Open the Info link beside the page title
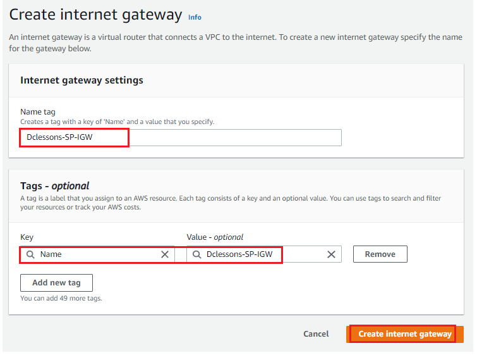Viewport: 477px width, 355px height. (195, 17)
